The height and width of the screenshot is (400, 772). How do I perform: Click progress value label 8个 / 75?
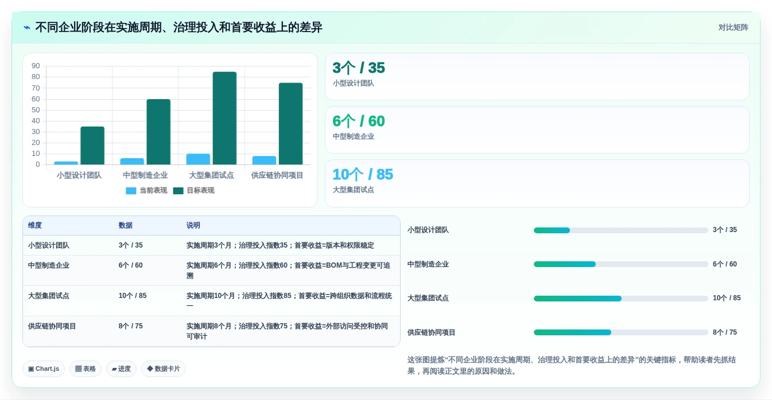point(725,332)
